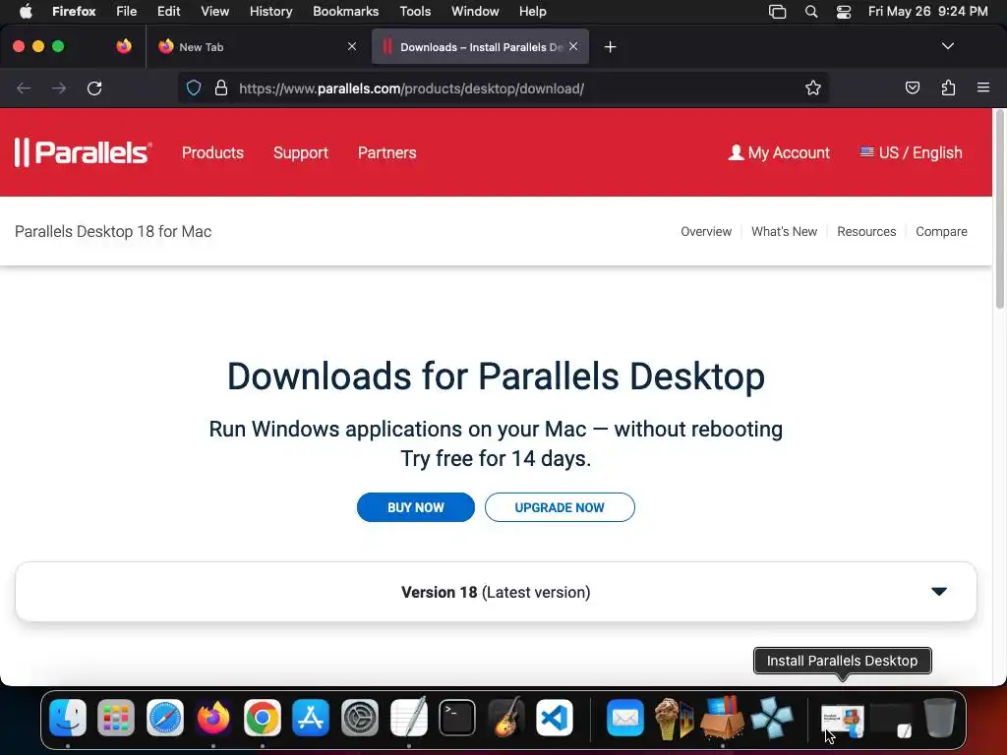The height and width of the screenshot is (755, 1007).
Task: Go to the Overview link
Action: tap(706, 231)
